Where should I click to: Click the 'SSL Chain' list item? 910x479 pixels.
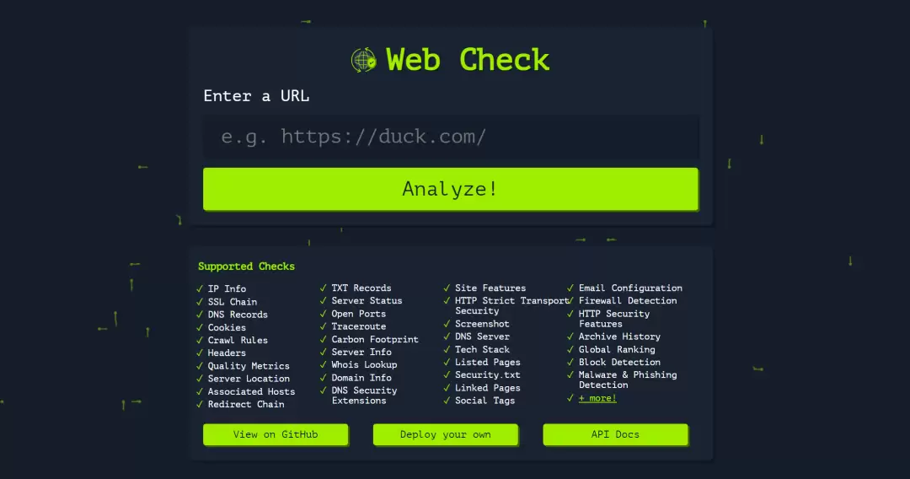point(233,302)
